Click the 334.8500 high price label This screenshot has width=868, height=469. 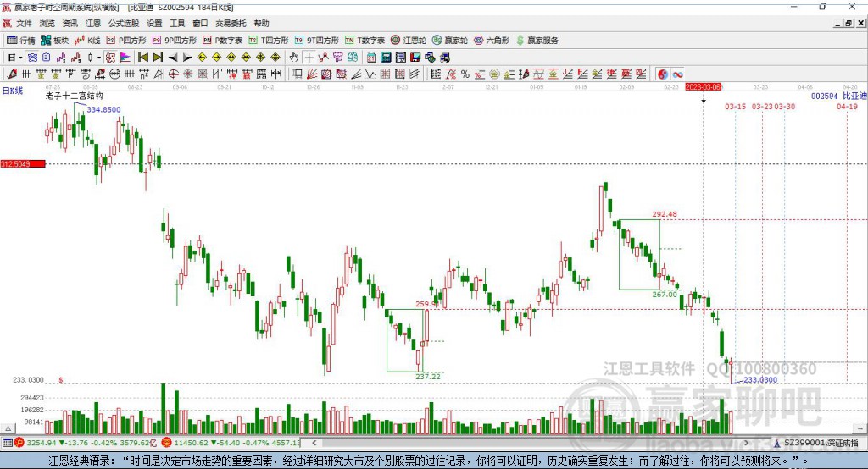pyautogui.click(x=103, y=109)
